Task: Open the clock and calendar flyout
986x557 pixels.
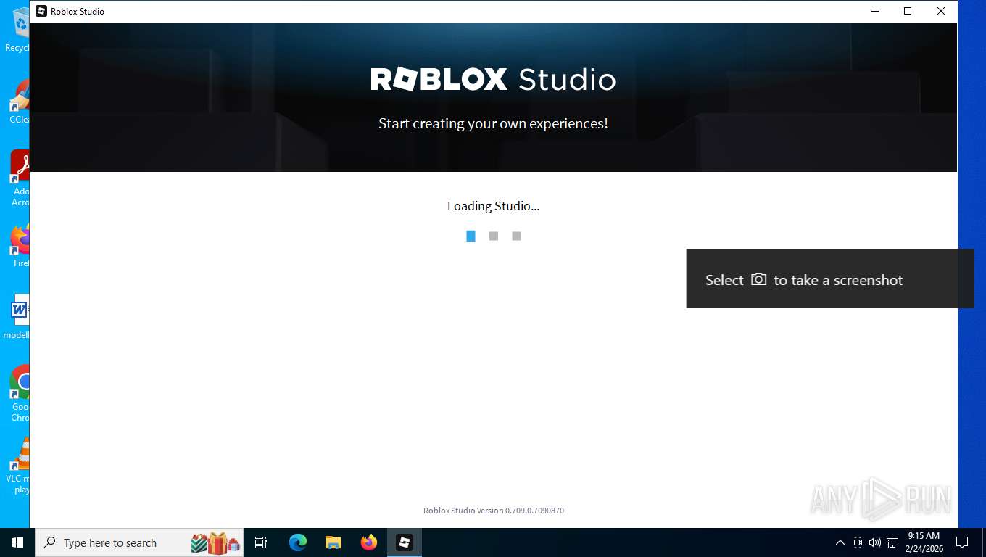Action: [924, 542]
